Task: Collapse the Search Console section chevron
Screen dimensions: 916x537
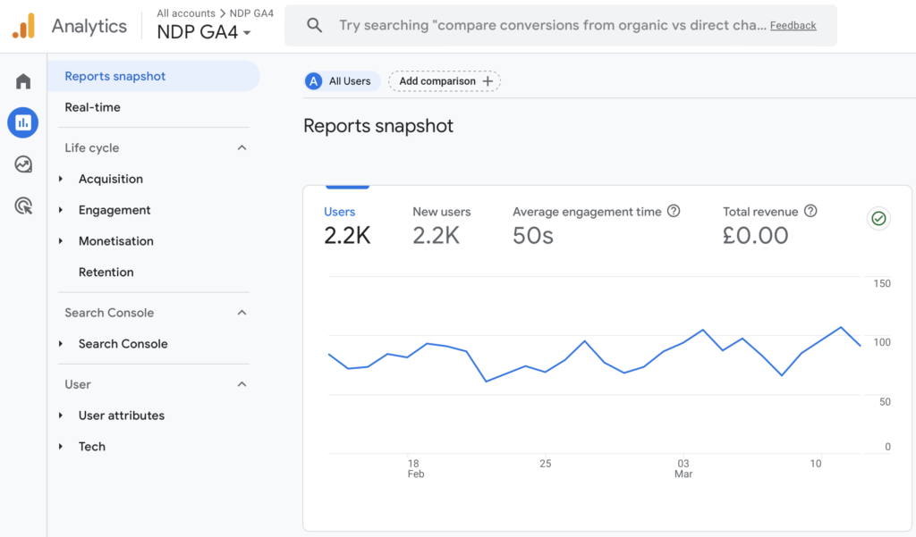Action: click(242, 313)
